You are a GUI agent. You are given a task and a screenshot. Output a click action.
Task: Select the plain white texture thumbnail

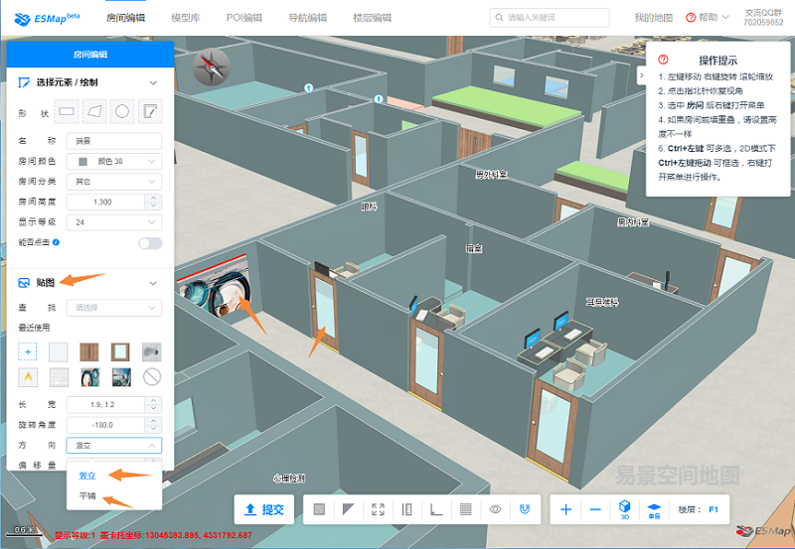point(59,352)
